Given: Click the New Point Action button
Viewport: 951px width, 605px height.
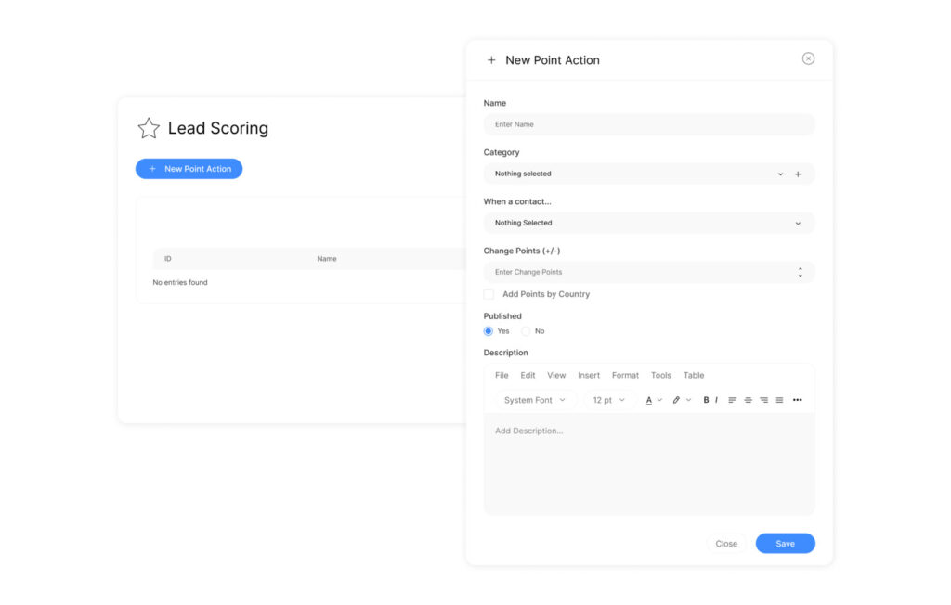Looking at the screenshot, I should coord(189,169).
